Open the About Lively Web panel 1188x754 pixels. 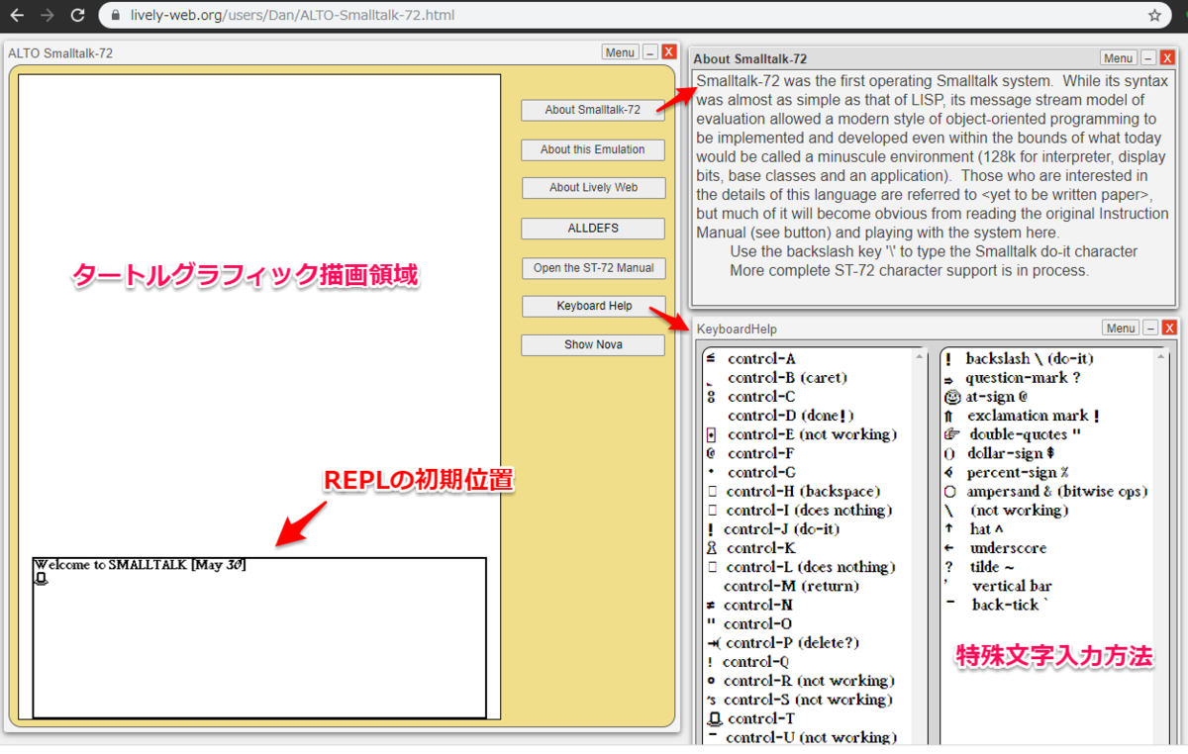coord(593,187)
